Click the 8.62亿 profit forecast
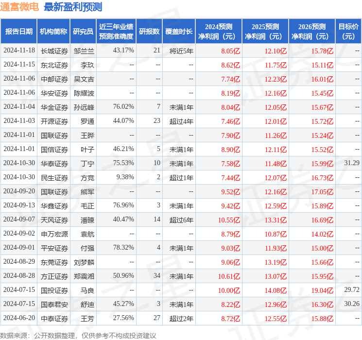Viewport: 362px width, 340px height. pyautogui.click(x=230, y=65)
